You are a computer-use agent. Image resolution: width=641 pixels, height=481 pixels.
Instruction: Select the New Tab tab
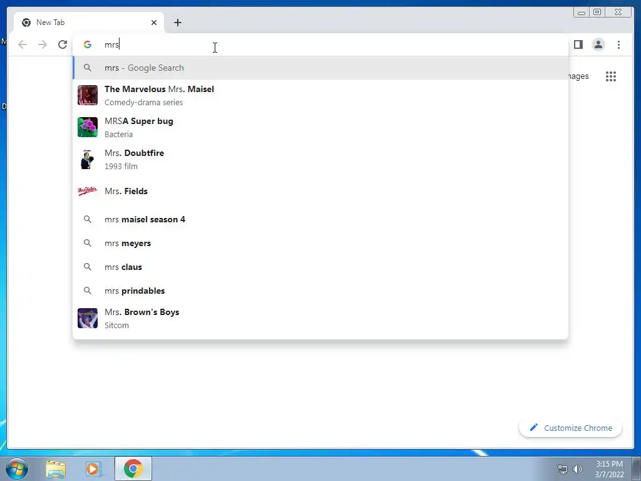89,23
